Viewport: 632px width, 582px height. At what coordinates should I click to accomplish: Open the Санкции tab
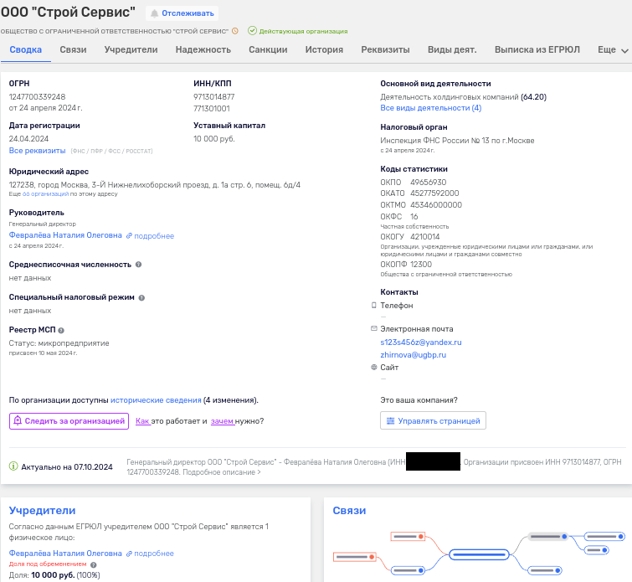coord(268,49)
